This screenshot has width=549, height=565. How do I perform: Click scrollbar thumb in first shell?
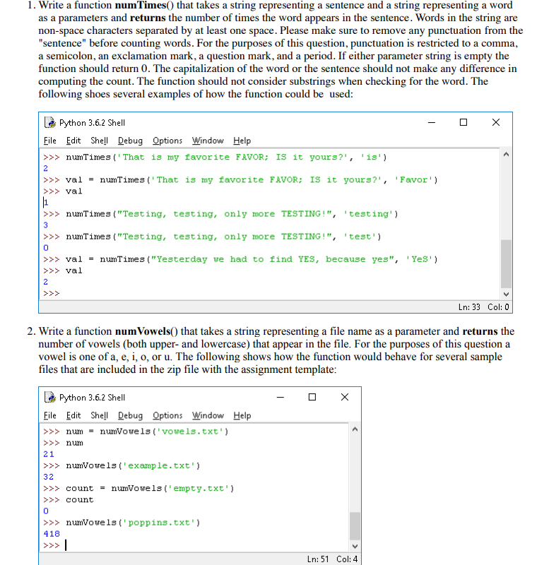(x=506, y=263)
